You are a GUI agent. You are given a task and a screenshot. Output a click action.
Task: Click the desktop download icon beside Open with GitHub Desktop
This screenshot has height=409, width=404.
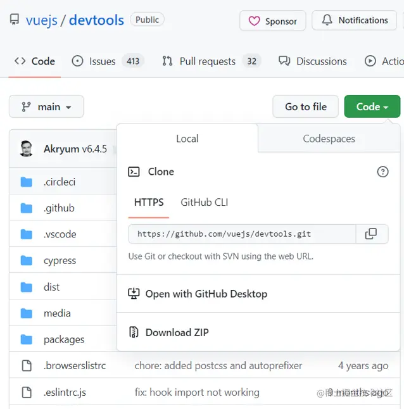coord(134,294)
